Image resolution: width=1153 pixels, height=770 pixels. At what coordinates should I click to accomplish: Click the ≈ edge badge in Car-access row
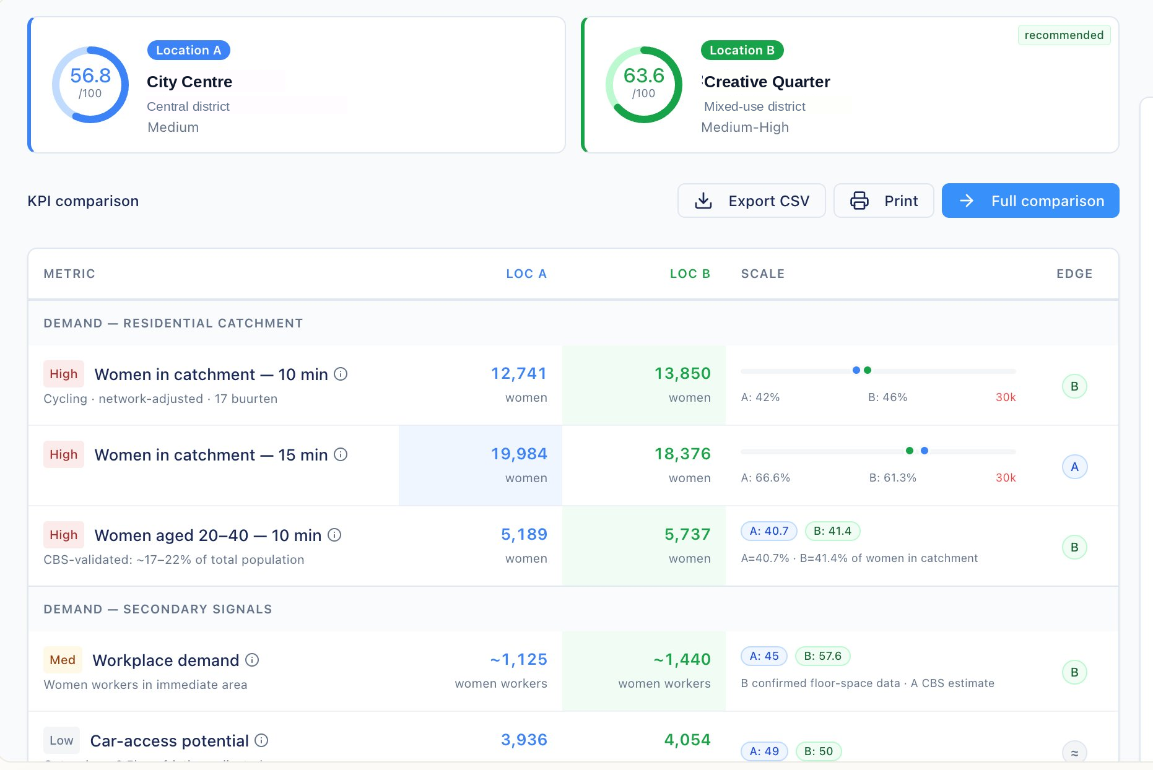[x=1074, y=752]
